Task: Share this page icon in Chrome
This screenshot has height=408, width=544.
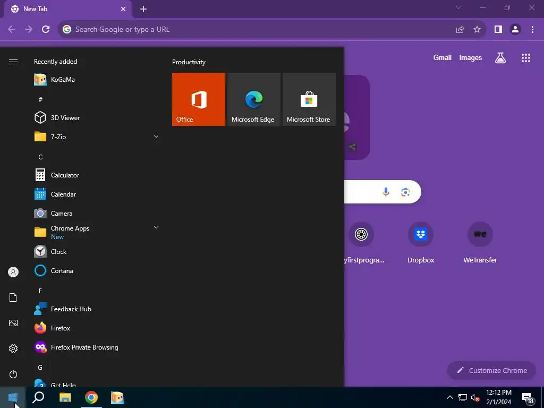Action: [x=460, y=30]
